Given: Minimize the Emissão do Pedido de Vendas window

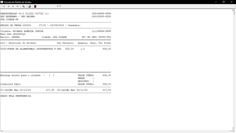Looking at the screenshot, I should 215,2.
